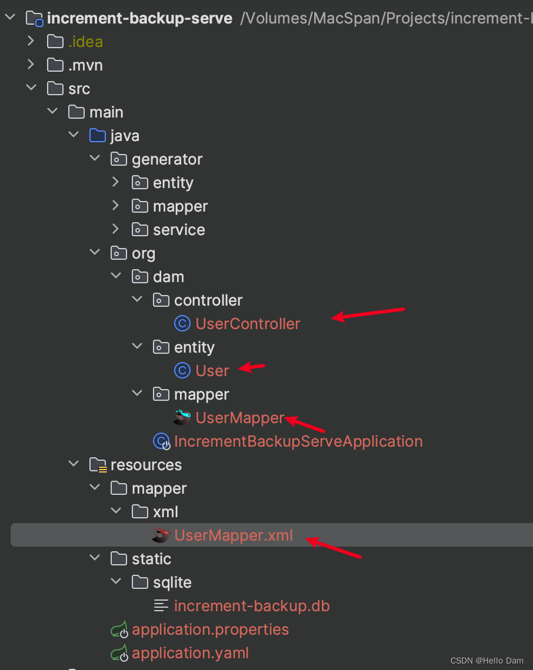Viewport: 533px width, 670px height.
Task: Click the increment-backup.db file icon
Action: coord(161,605)
